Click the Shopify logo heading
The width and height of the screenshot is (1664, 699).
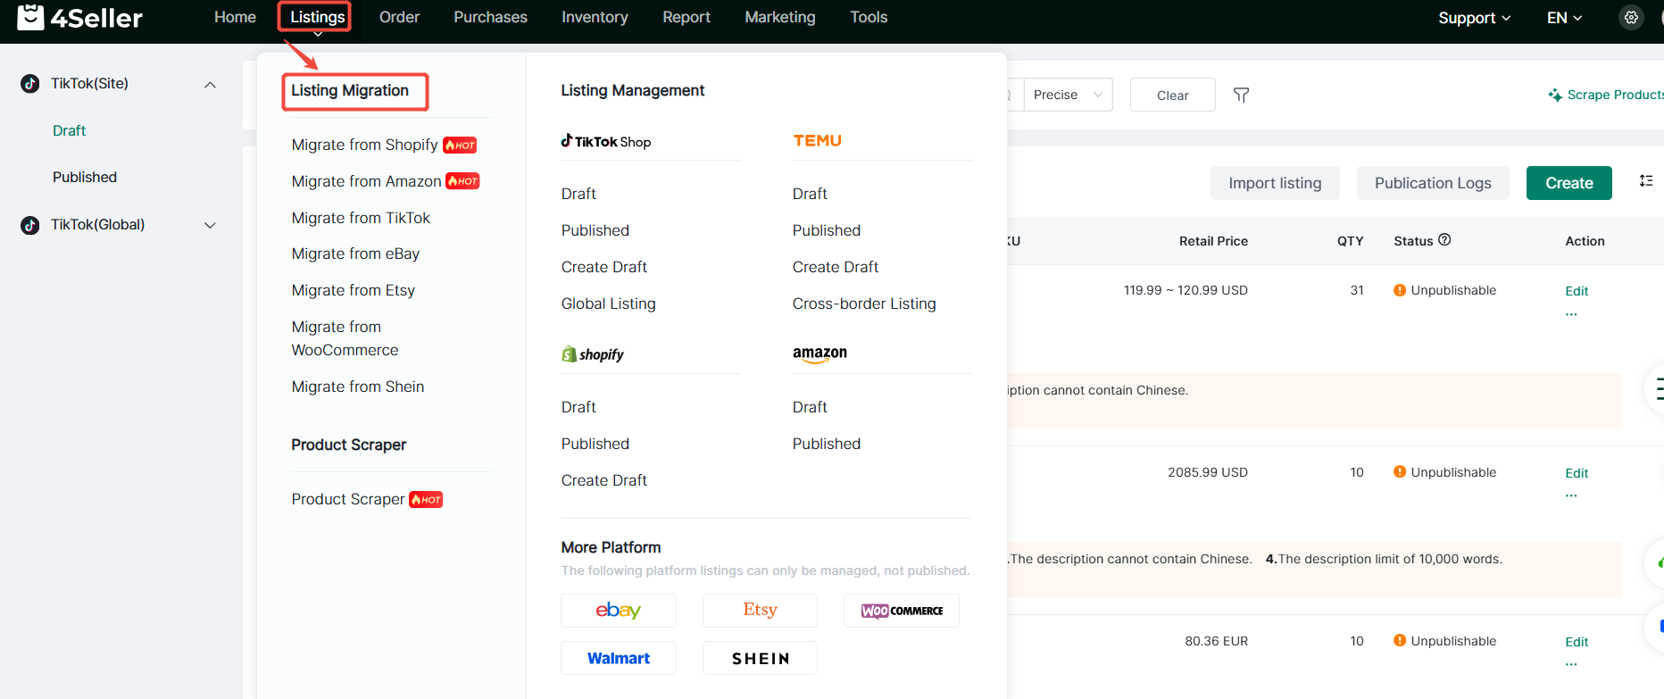point(593,354)
